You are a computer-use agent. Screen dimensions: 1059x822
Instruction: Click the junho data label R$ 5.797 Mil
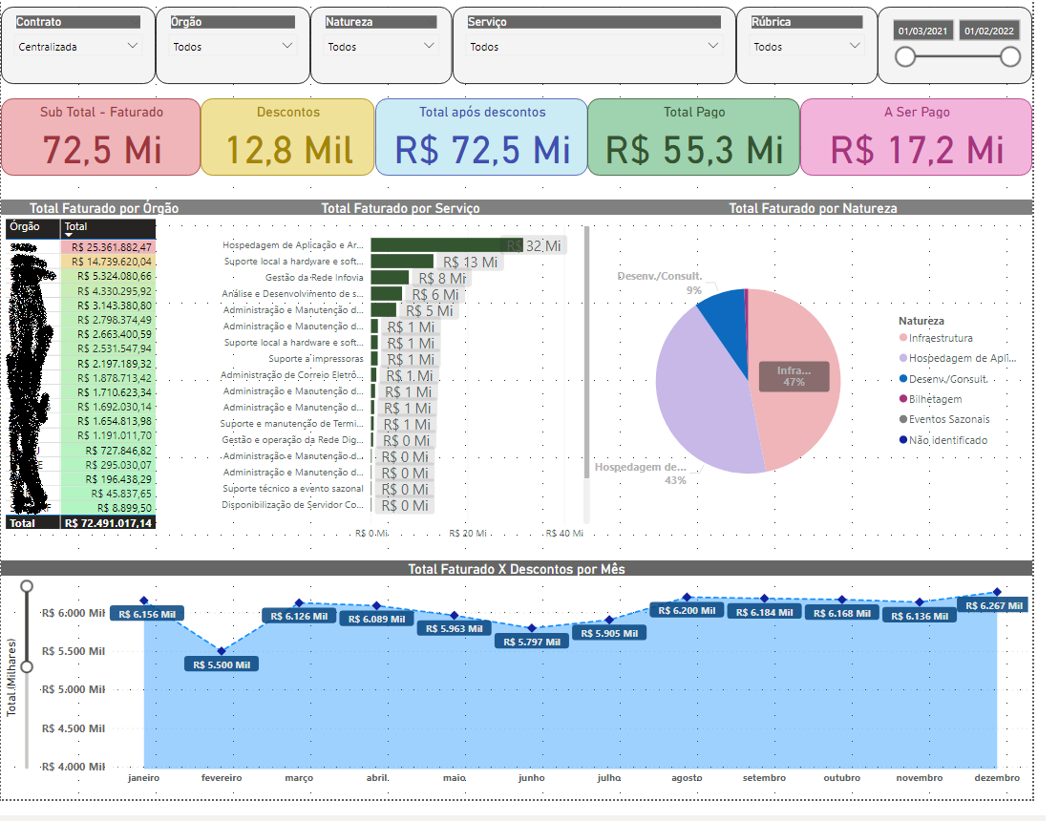pyautogui.click(x=532, y=642)
